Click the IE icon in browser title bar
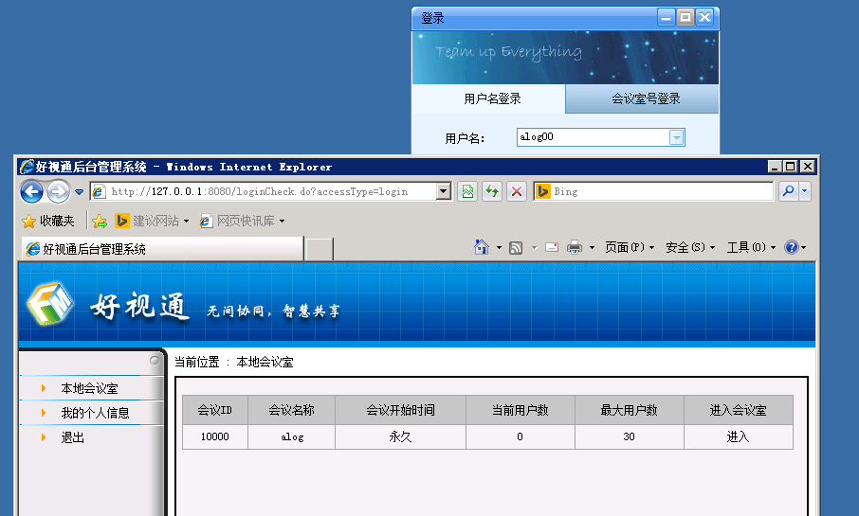859x516 pixels. (x=27, y=167)
